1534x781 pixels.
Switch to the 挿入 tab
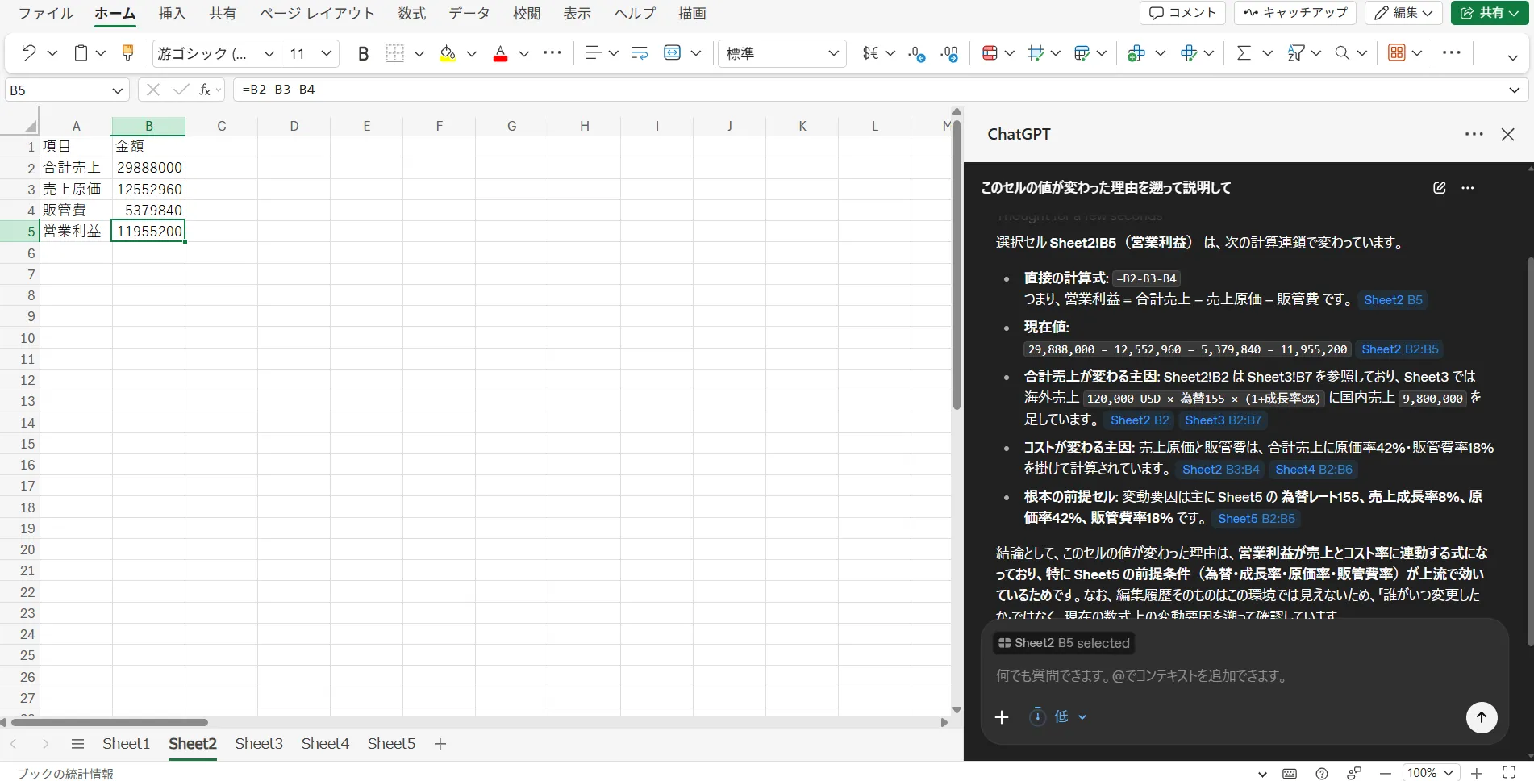172,14
